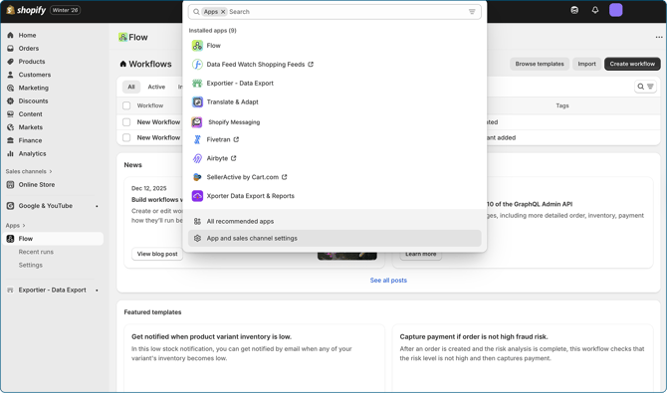
Task: Expand the Apps section chevron in sidebar
Action: (24, 226)
